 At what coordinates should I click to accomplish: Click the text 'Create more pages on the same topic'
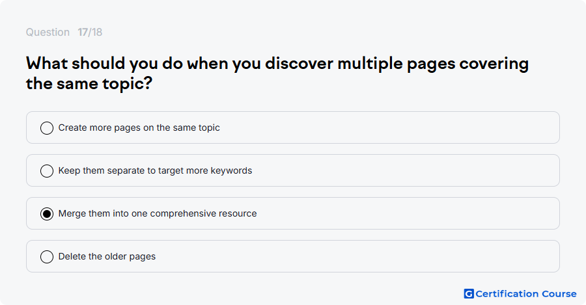(x=139, y=127)
